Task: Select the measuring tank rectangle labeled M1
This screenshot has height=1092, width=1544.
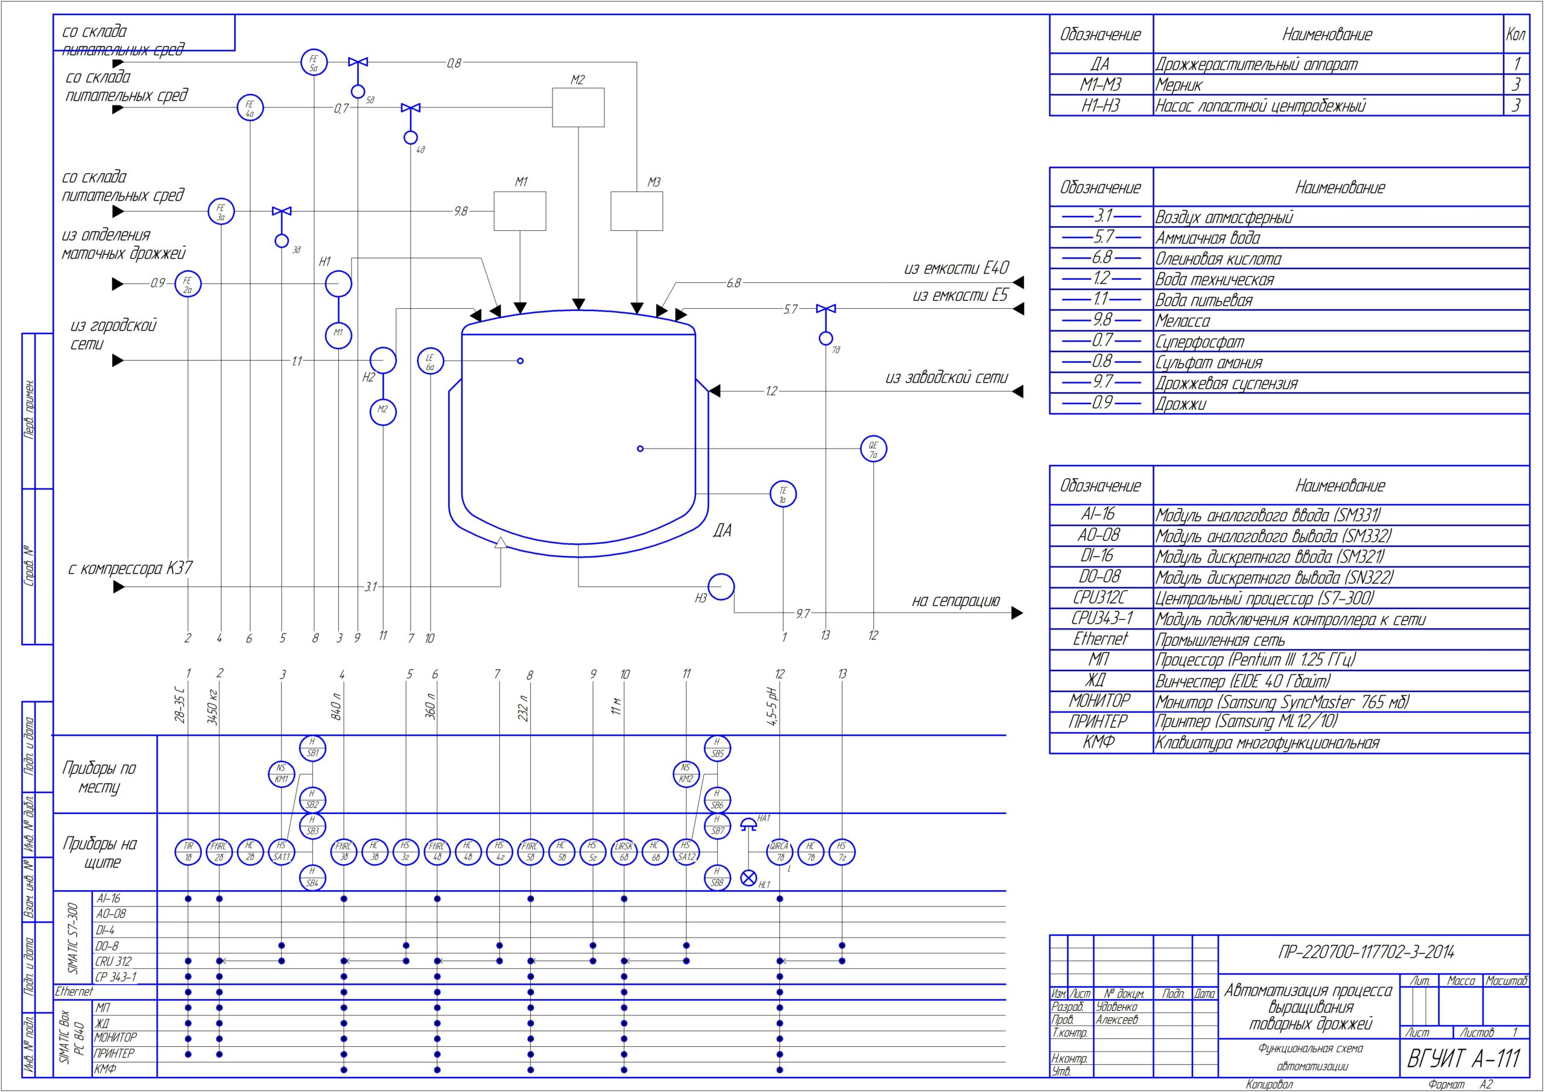Action: (520, 211)
